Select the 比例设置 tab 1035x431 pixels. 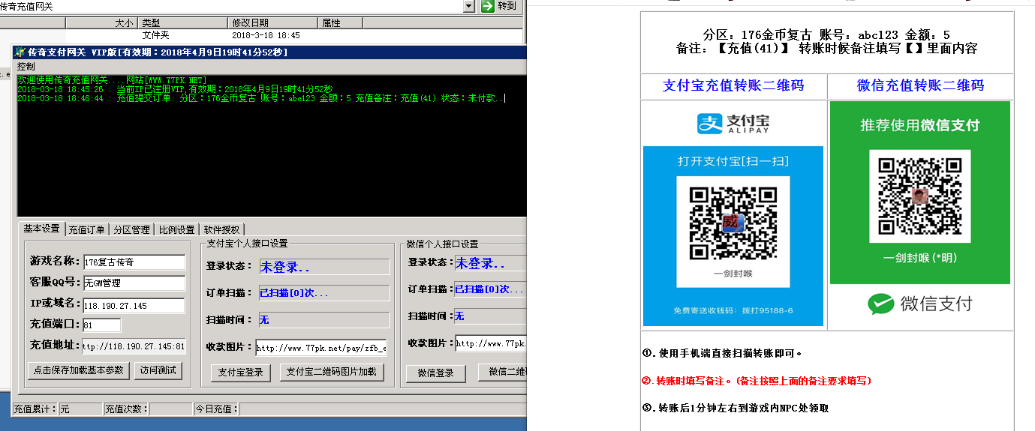point(176,229)
